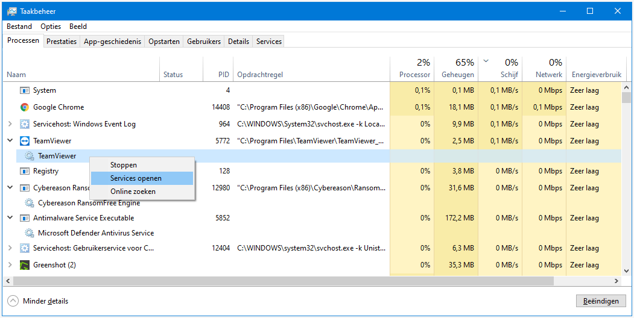Viewport: 634px width, 318px height.
Task: Collapse the TeamViewer process group
Action: coord(10,141)
